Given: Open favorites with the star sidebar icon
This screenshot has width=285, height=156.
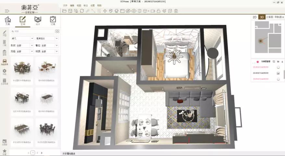Looking at the screenshot, I should click(5, 152).
